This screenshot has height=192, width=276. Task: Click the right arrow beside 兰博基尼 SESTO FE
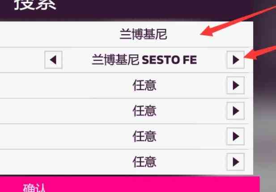pyautogui.click(x=235, y=60)
